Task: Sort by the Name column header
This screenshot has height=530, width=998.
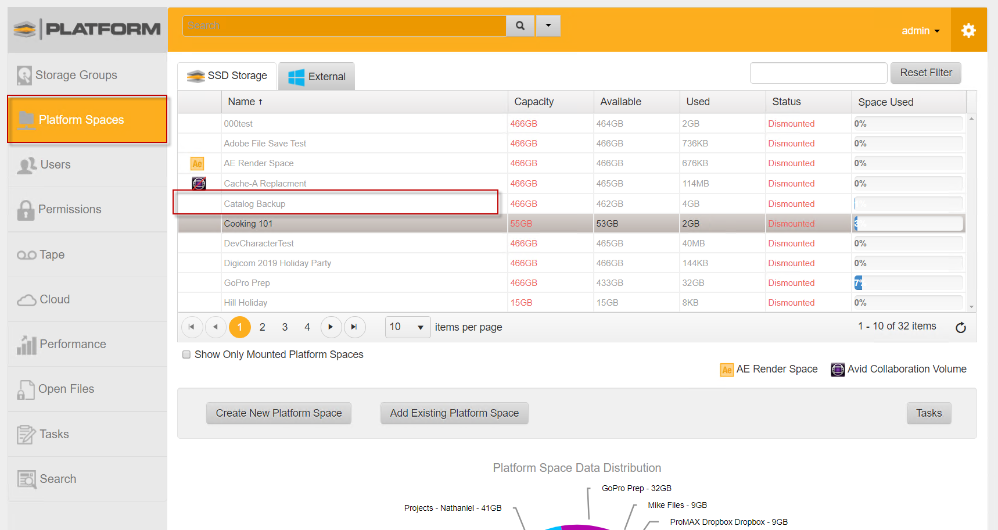Action: click(364, 102)
